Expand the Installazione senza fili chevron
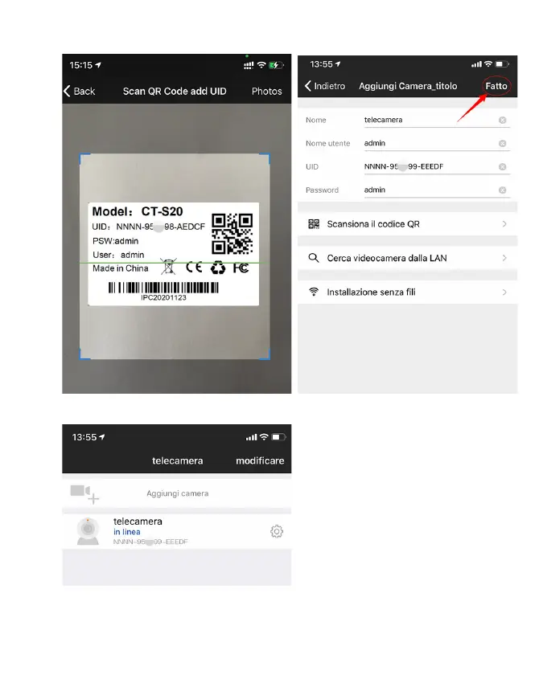This screenshot has height=683, width=547. [x=504, y=292]
